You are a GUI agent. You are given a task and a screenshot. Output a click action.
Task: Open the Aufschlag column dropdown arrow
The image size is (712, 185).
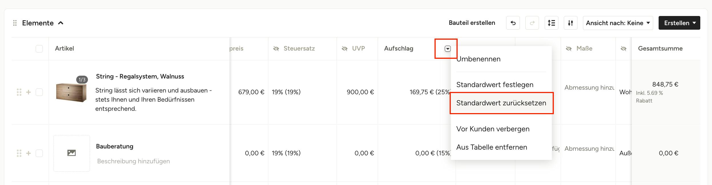(x=448, y=49)
